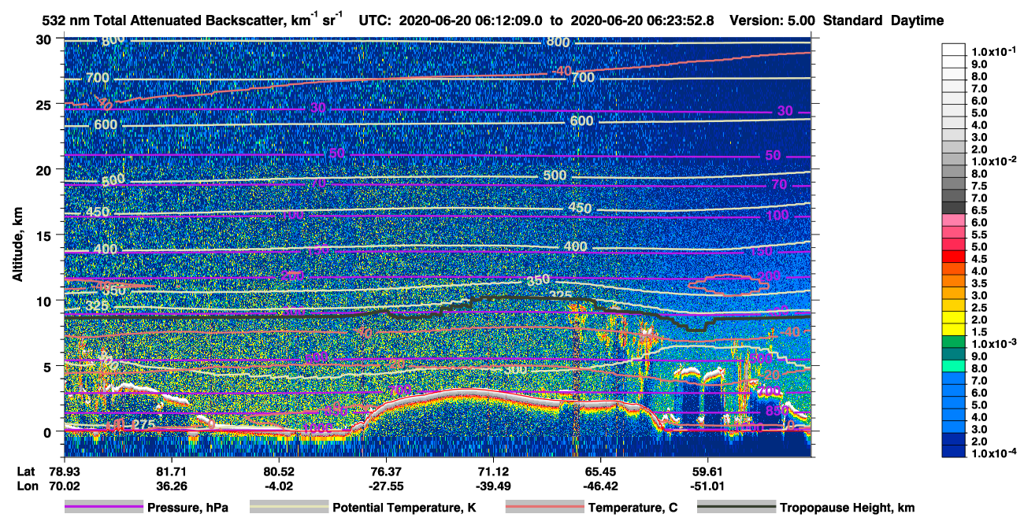This screenshot has height=525, width=1024.
Task: Click the Pressure, hPa legend label
Action: point(187,508)
